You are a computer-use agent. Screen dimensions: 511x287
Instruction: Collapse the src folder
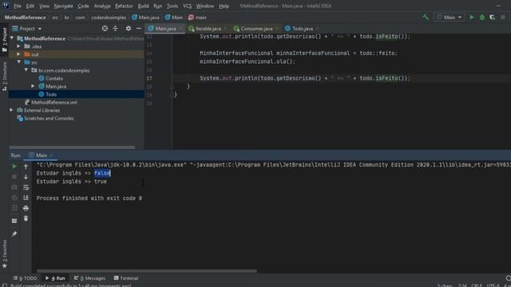(x=19, y=62)
